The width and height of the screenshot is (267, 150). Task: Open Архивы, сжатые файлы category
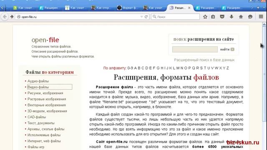(x=46, y=129)
